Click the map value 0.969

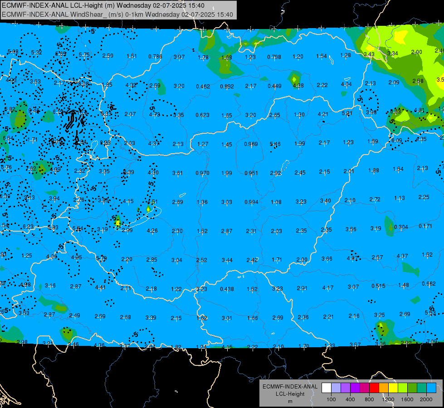[x=251, y=144]
